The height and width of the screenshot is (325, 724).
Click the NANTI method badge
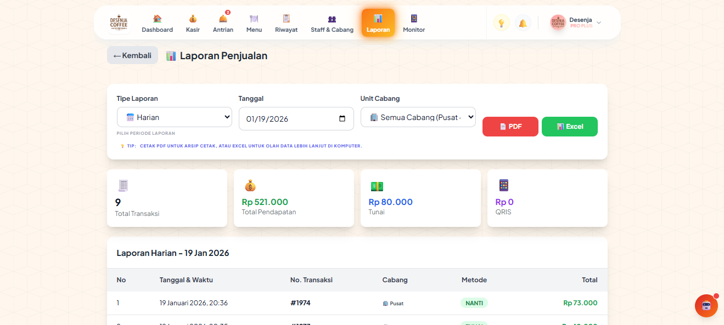click(474, 303)
